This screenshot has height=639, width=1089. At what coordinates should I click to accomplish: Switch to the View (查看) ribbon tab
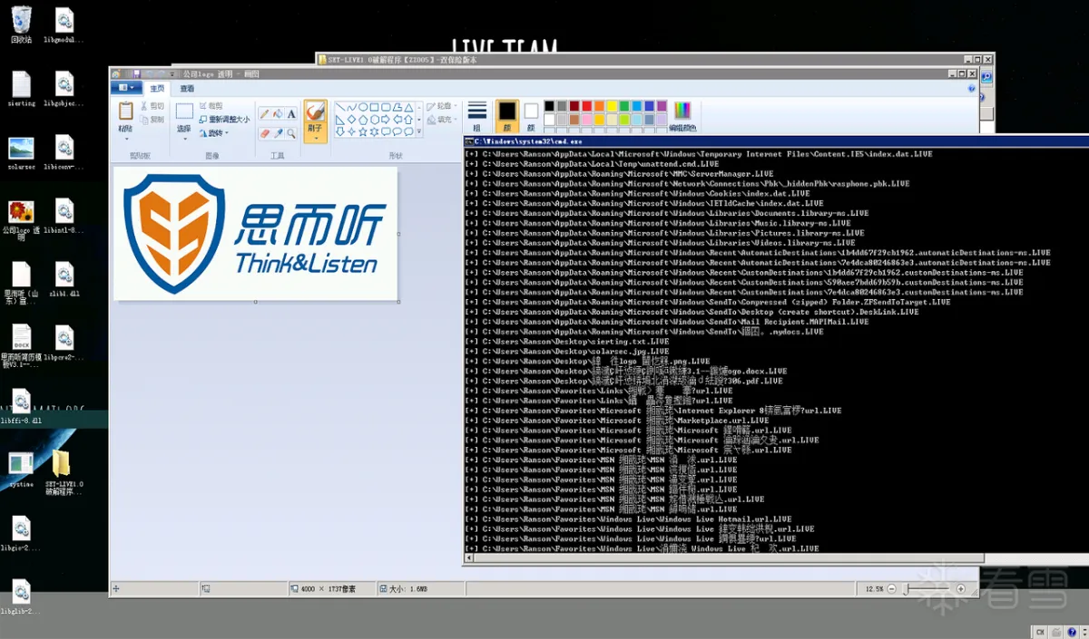point(186,88)
